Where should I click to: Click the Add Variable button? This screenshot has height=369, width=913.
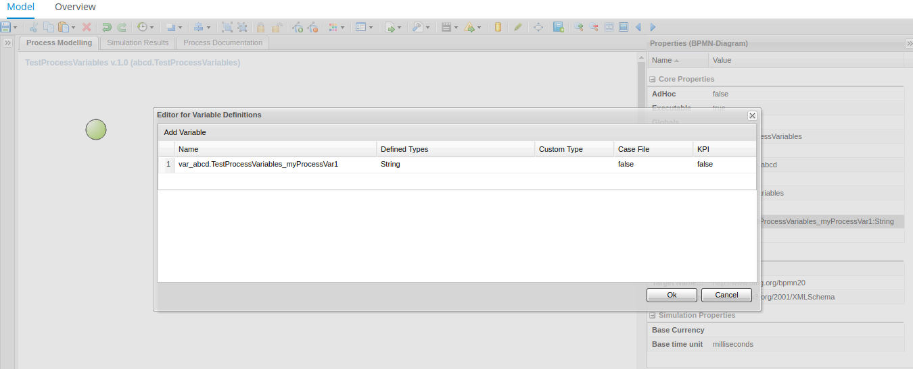pos(185,132)
